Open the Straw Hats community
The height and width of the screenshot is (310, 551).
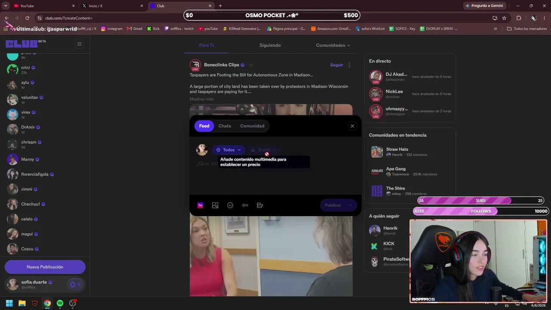pyautogui.click(x=410, y=152)
